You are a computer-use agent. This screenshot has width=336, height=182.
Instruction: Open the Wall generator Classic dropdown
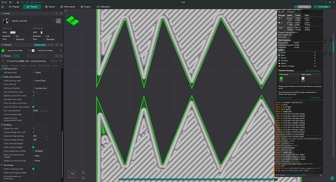(x=40, y=72)
